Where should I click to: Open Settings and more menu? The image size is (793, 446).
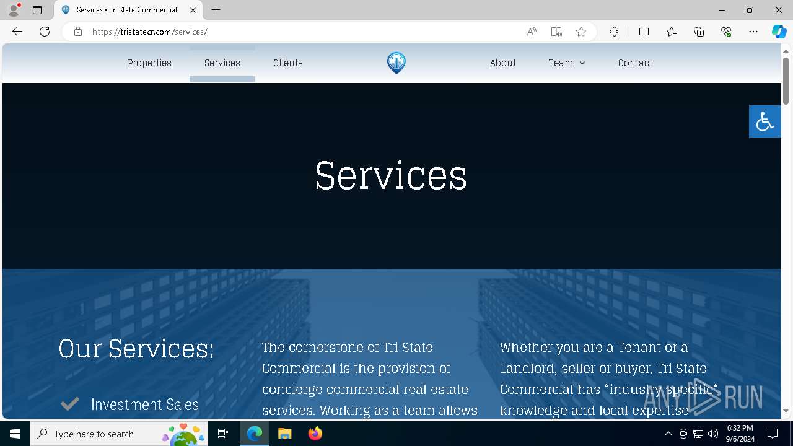tap(753, 32)
